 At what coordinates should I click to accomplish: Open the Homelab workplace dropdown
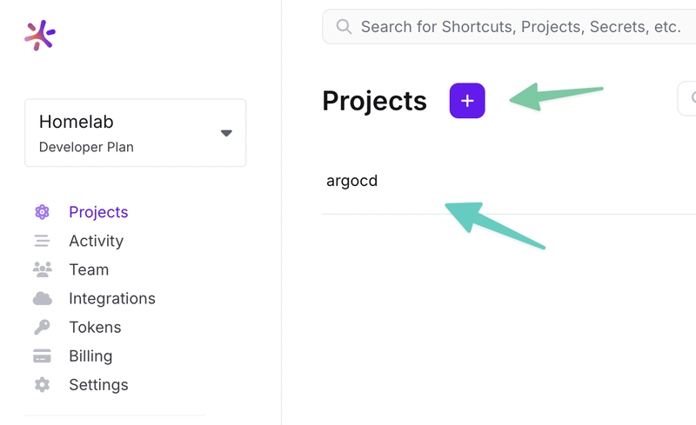(x=136, y=133)
